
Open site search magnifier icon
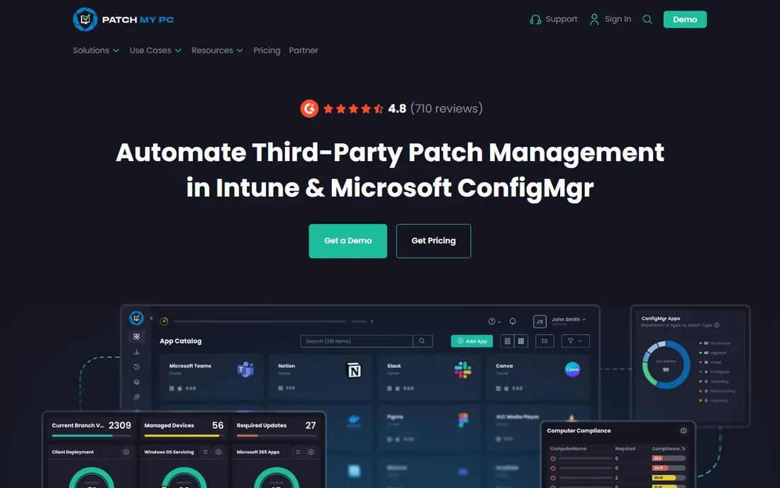tap(647, 19)
